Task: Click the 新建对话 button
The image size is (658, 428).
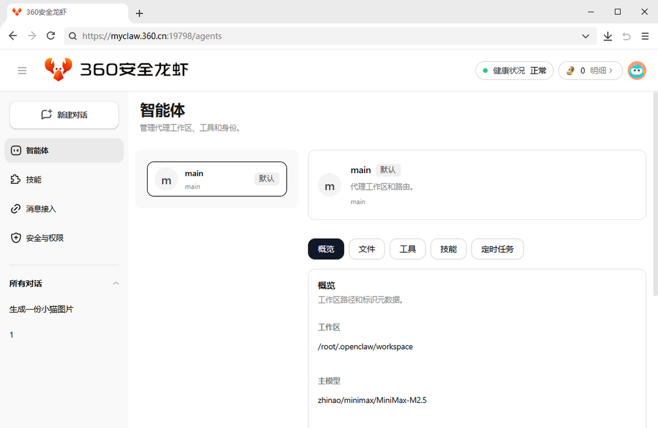Action: [x=64, y=115]
